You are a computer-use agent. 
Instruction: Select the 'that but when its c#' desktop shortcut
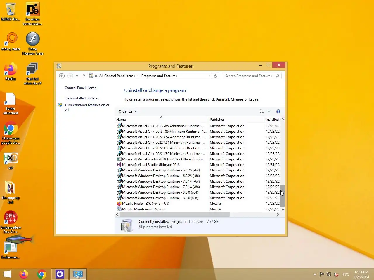(33, 73)
